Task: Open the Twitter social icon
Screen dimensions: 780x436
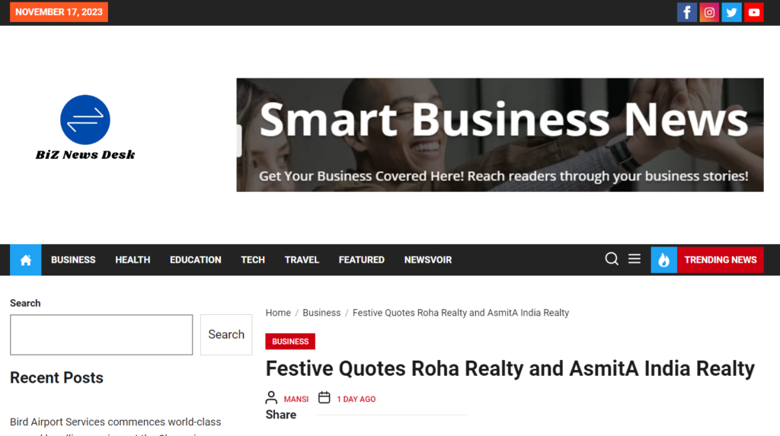Action: tap(731, 12)
